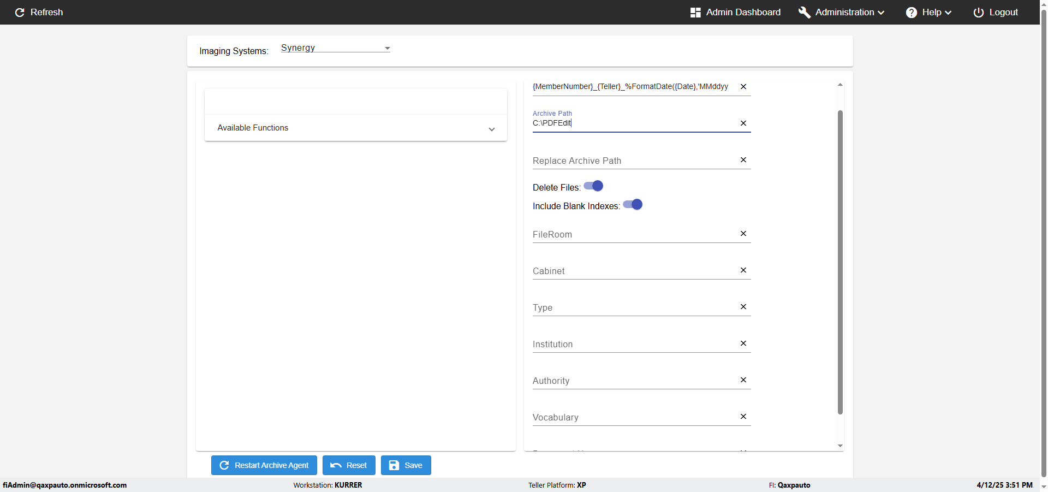
Task: Open the Imaging Systems Synergy dropdown
Action: tap(335, 48)
